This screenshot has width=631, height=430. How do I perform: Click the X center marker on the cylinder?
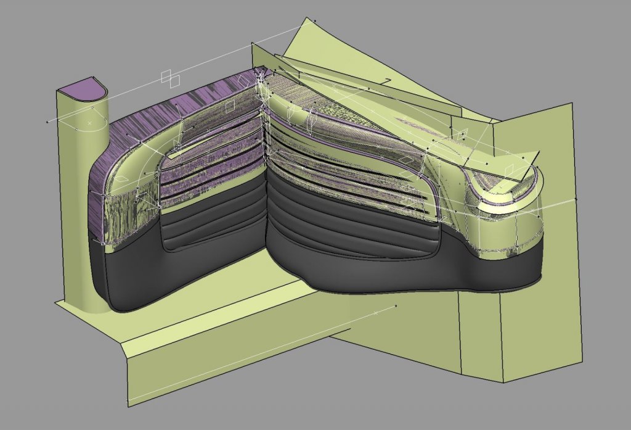click(x=89, y=123)
